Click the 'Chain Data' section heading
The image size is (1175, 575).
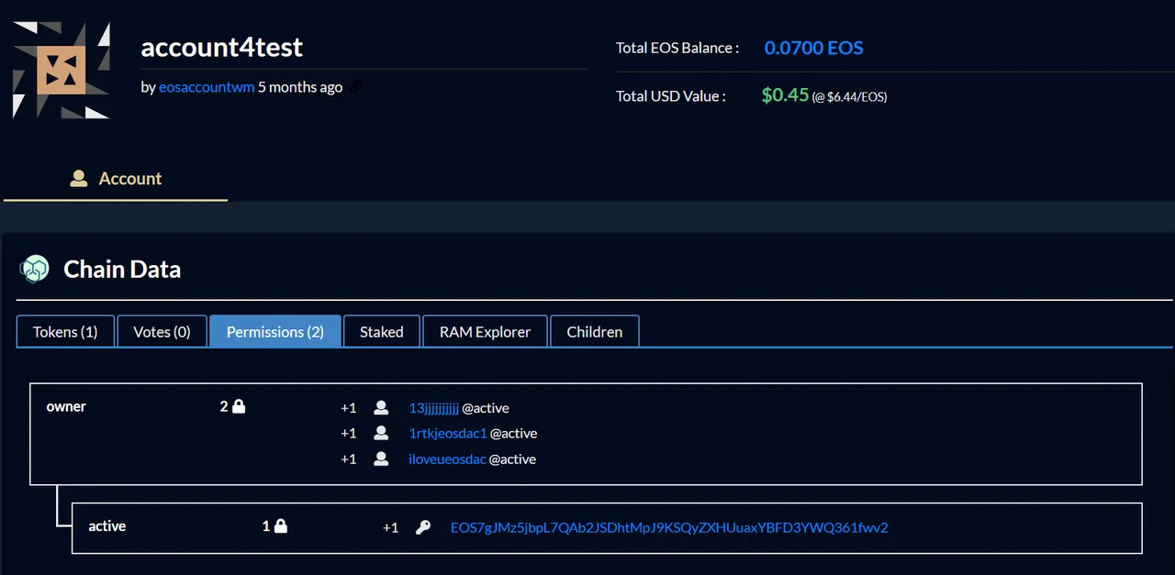pyautogui.click(x=122, y=270)
